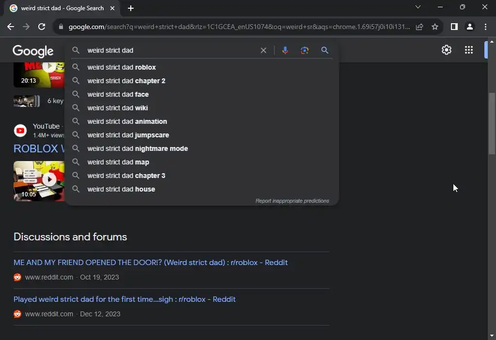
Task: Close the weird strict dad tab
Action: [112, 8]
